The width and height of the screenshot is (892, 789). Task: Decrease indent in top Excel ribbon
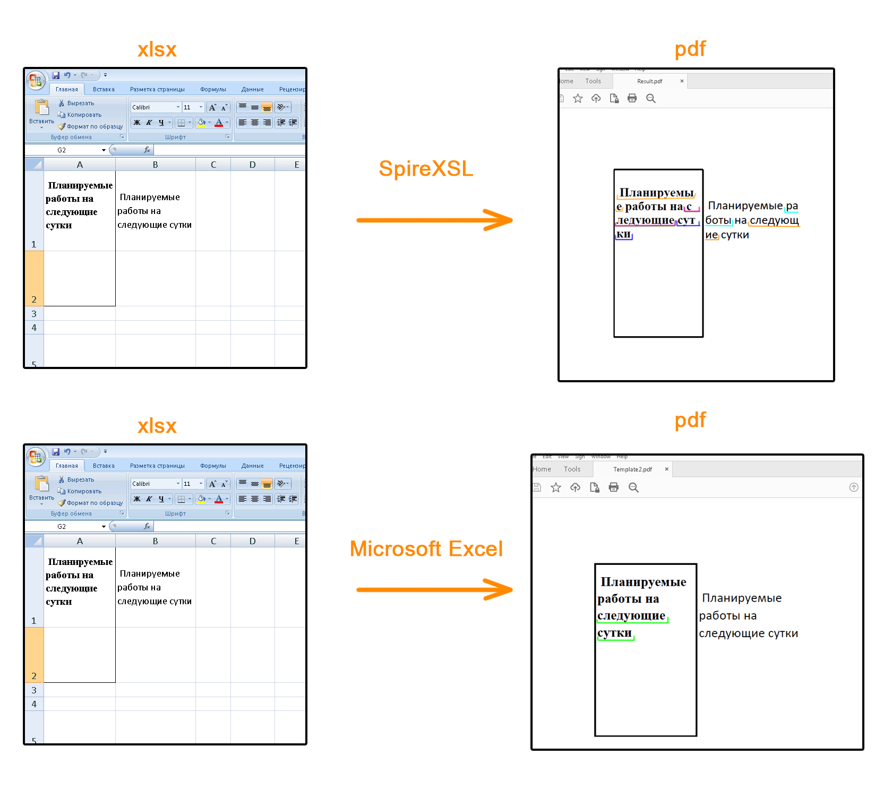281,123
